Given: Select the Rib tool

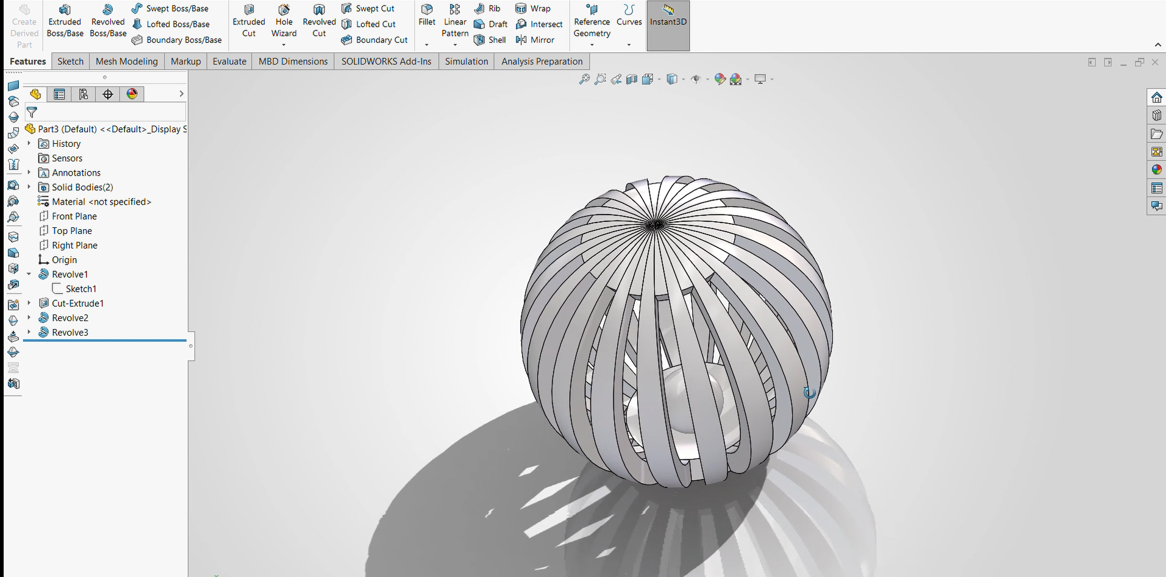Looking at the screenshot, I should [487, 9].
